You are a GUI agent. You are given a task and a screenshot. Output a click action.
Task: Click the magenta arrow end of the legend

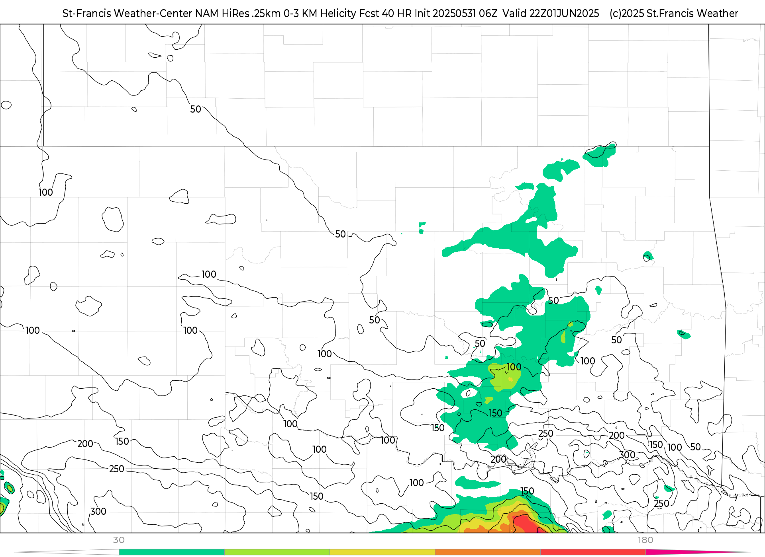(697, 552)
